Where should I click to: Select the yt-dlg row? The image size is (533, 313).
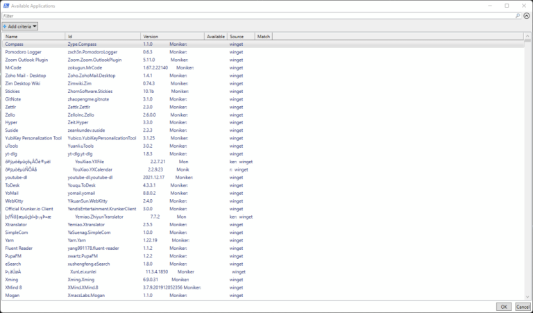pos(264,153)
